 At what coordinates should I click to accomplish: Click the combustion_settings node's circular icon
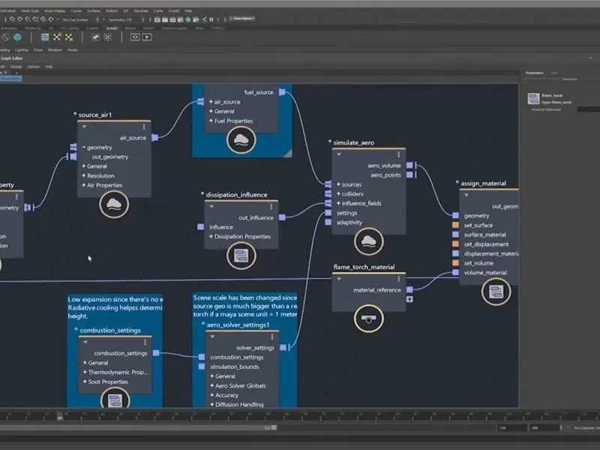pyautogui.click(x=115, y=401)
